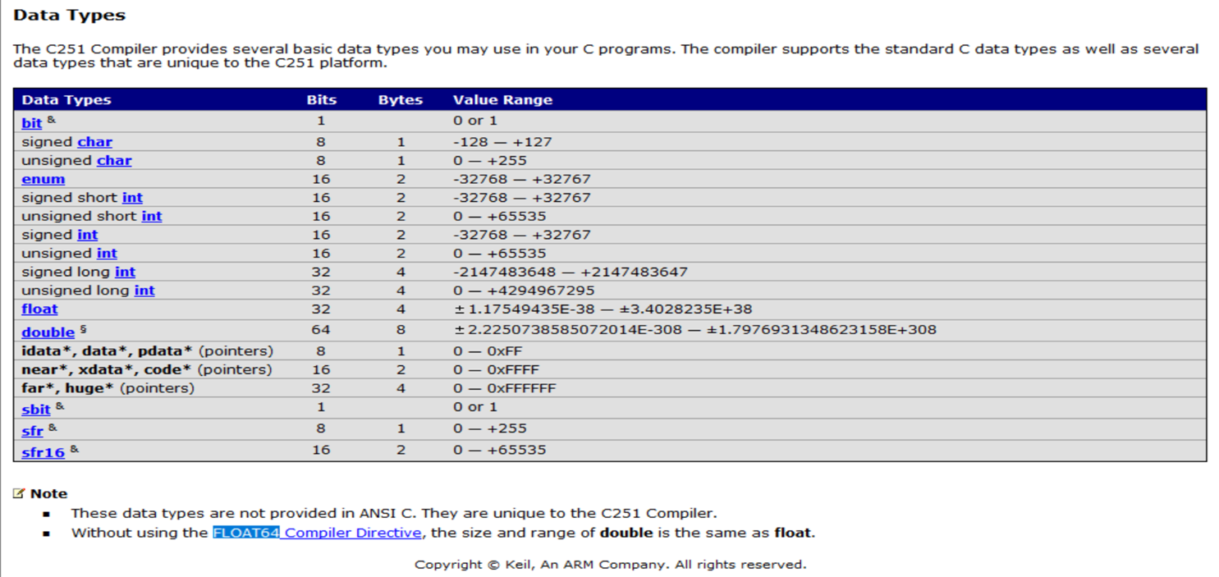
Task: Click the Data Types page heading
Action: pos(70,15)
